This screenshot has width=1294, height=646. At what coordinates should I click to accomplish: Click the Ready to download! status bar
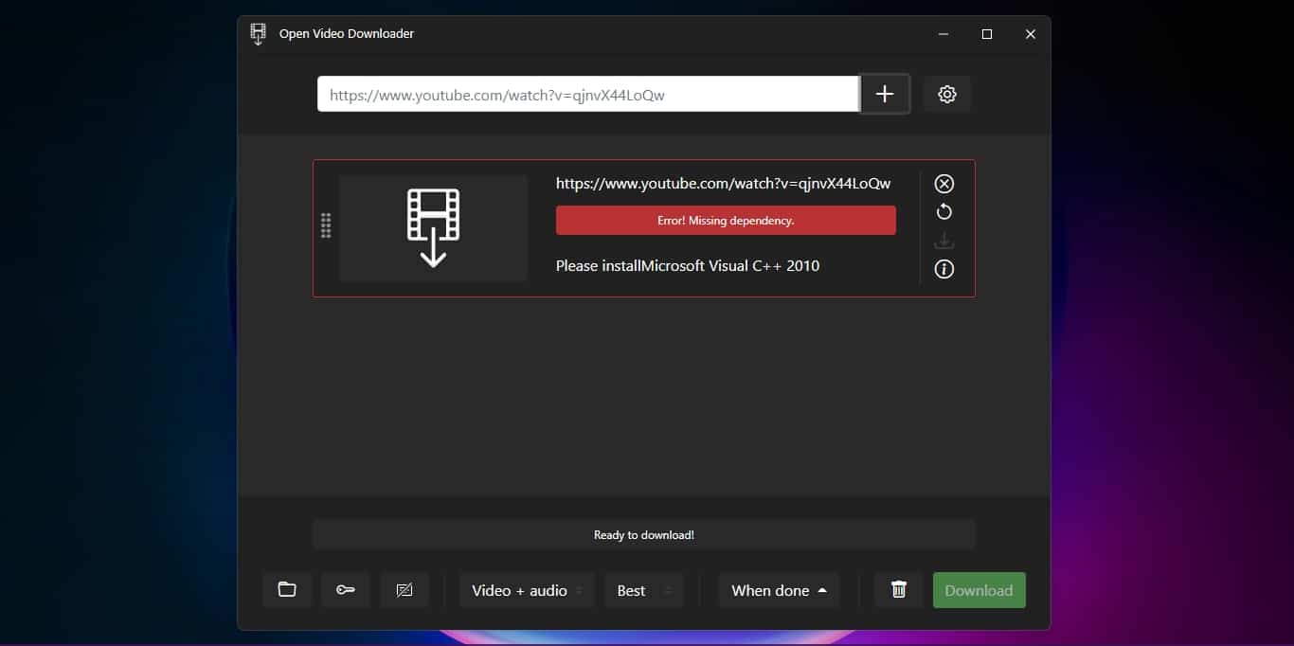[x=644, y=535]
